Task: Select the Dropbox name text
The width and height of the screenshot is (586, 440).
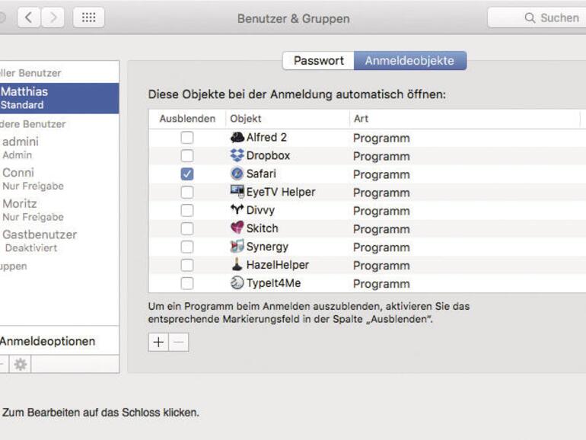Action: coord(268,155)
